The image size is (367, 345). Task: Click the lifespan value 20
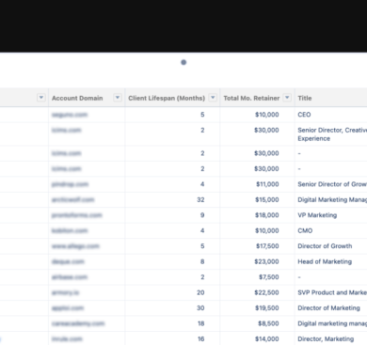(200, 292)
